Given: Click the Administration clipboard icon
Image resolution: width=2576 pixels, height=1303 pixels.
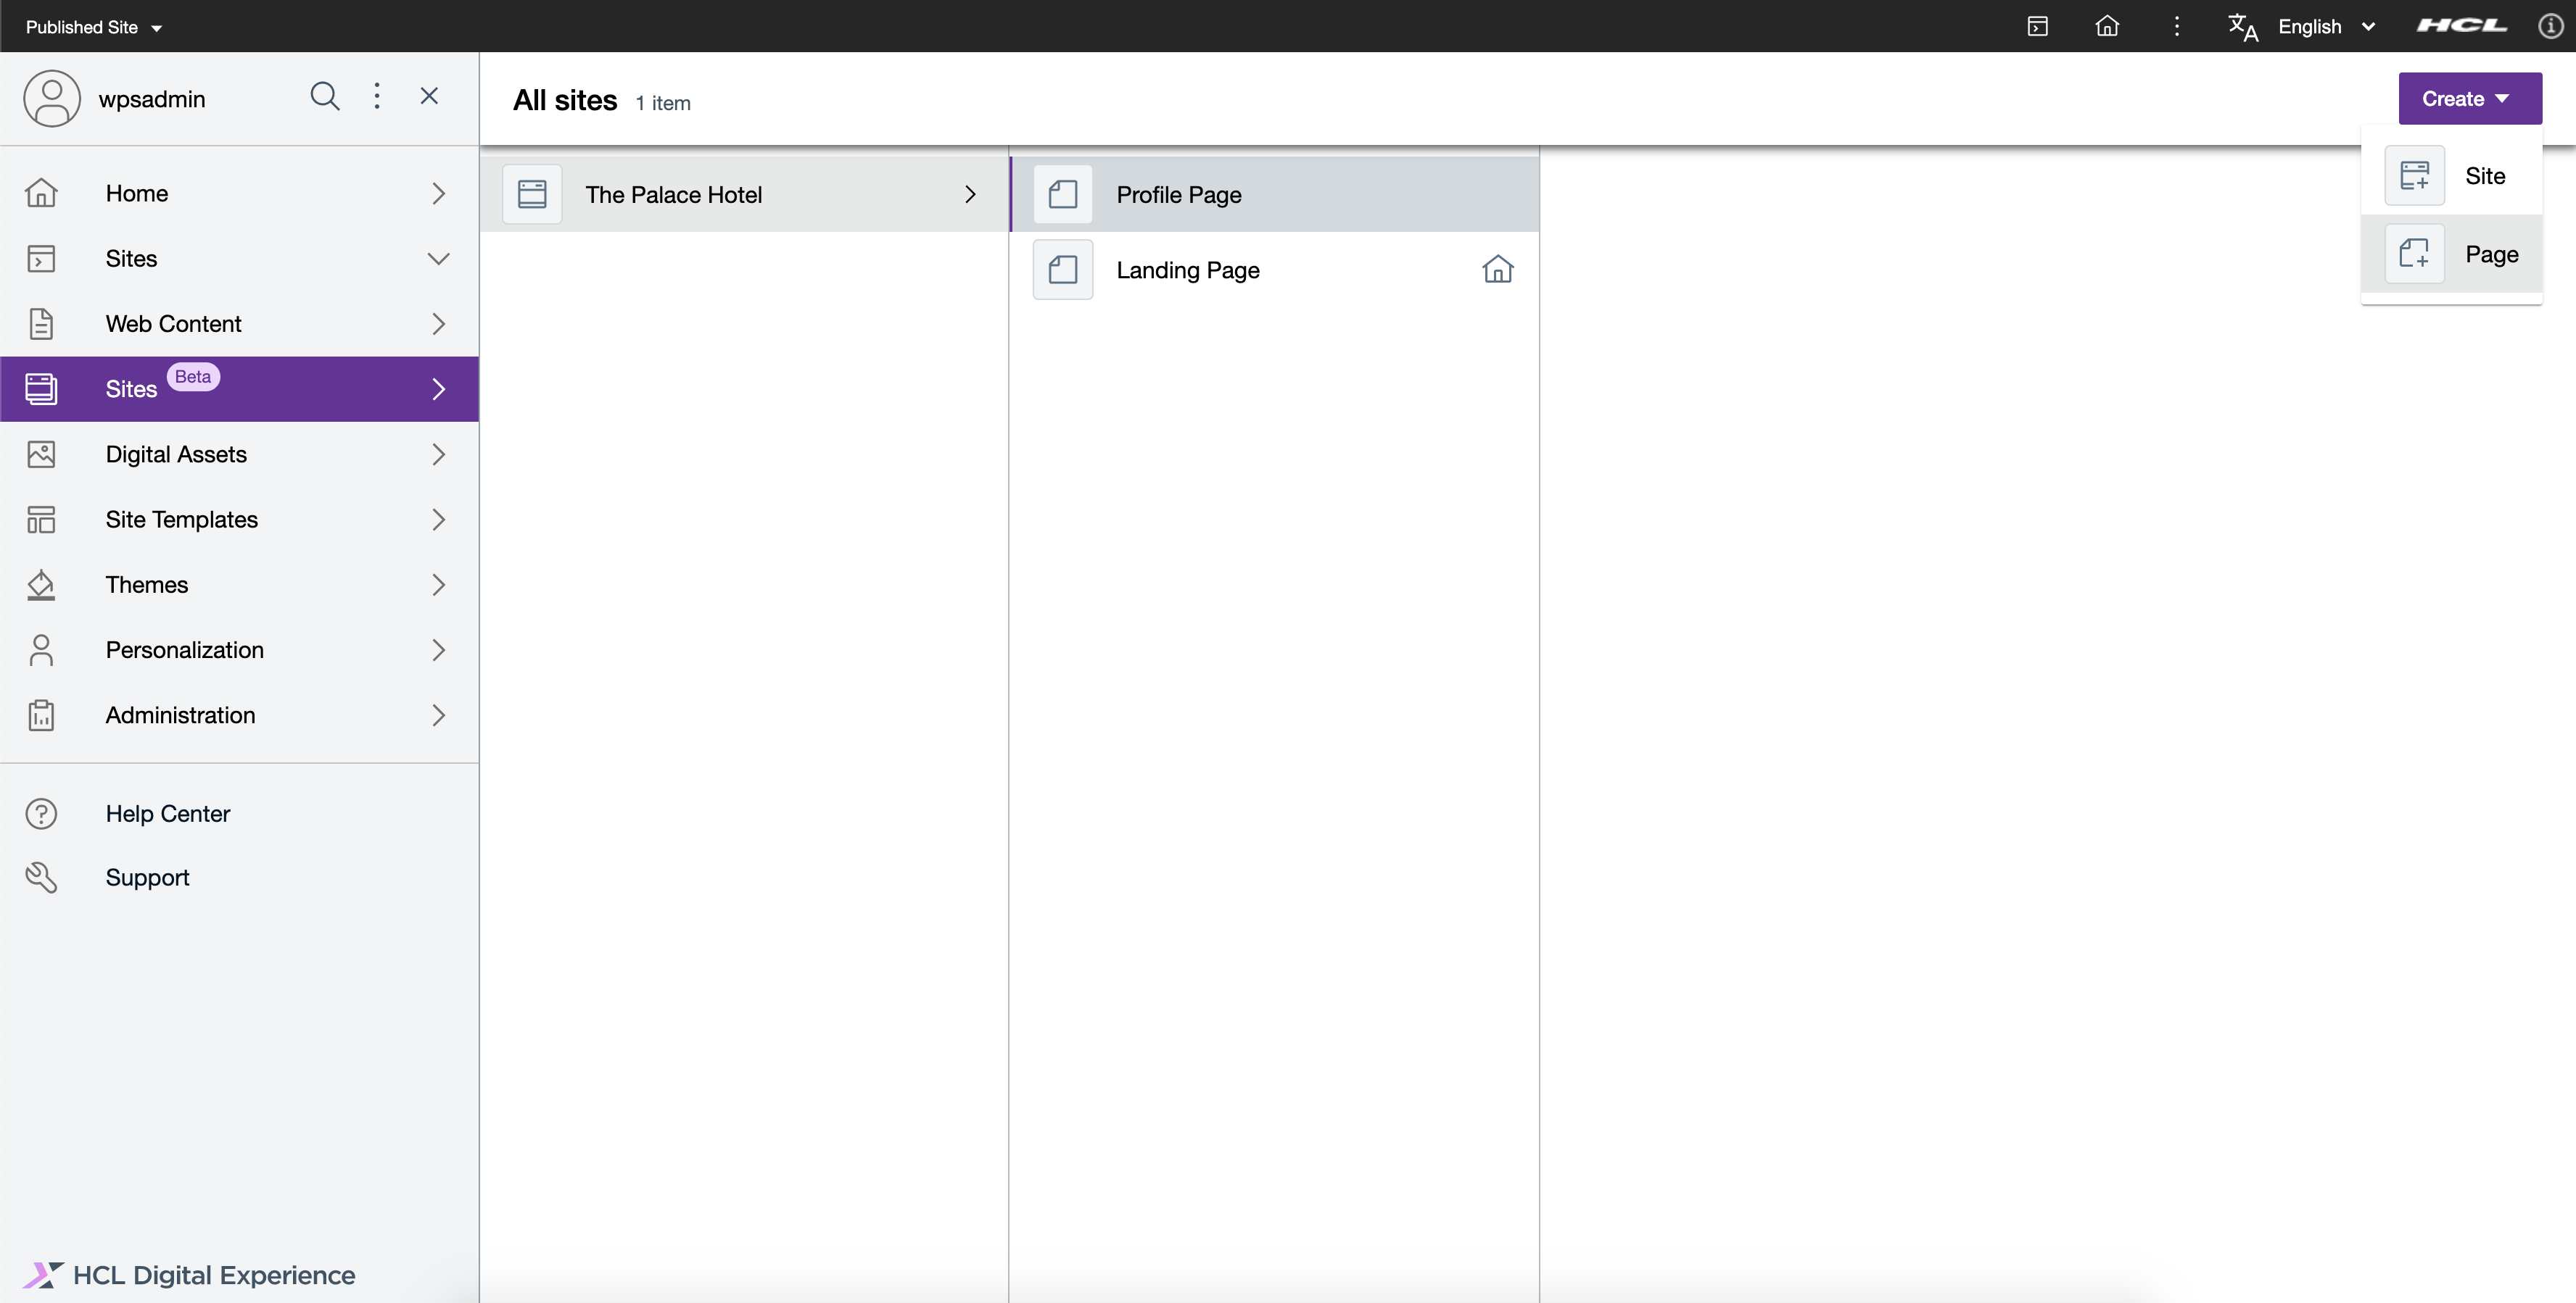Looking at the screenshot, I should 41,715.
